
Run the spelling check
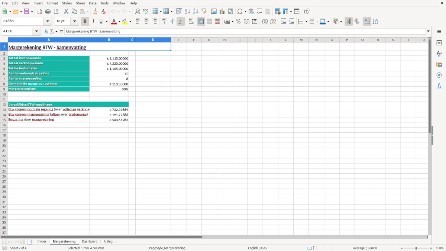pos(146,12)
